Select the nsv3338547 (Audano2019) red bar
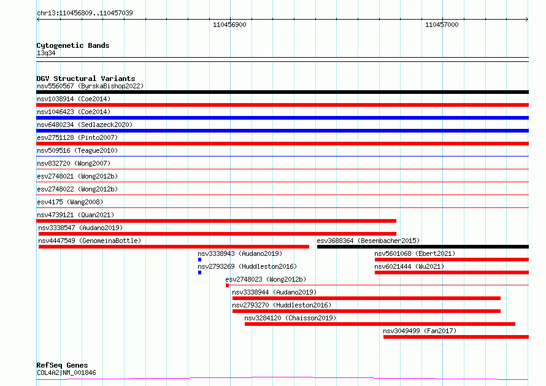This screenshot has width=546, height=386. click(x=217, y=234)
